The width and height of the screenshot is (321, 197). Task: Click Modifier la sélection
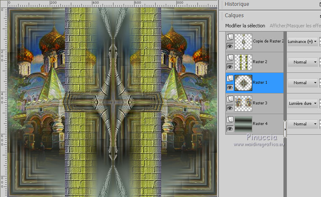pos(245,26)
